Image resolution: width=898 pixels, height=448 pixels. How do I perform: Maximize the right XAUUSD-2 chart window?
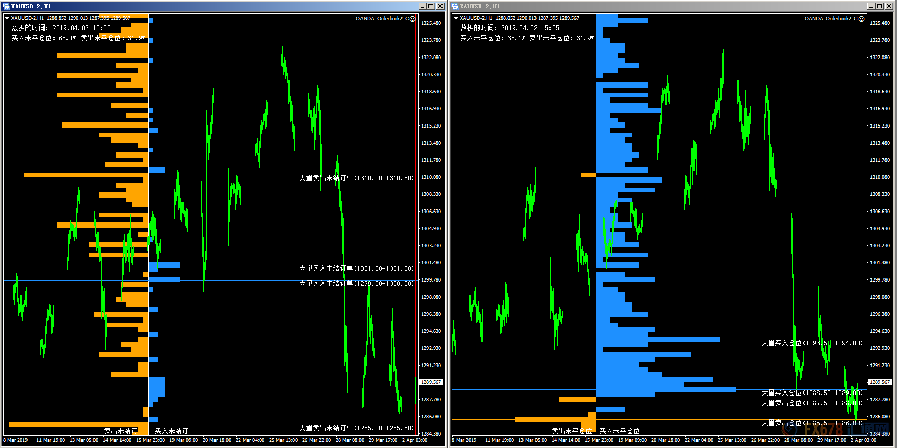[x=880, y=6]
